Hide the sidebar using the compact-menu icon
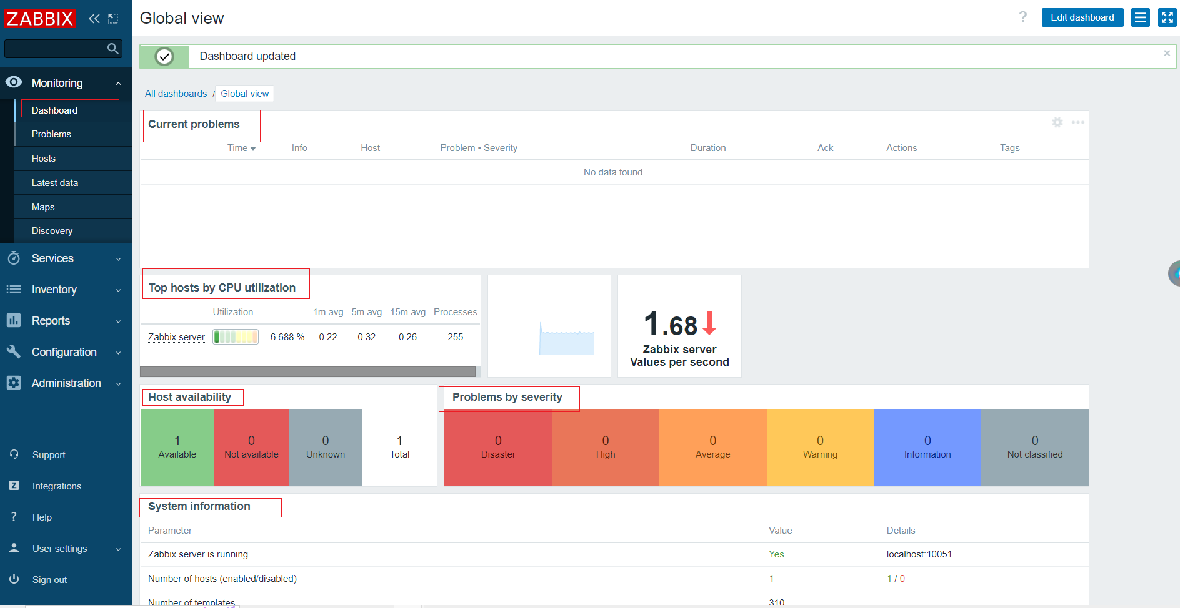Screen dimensions: 1180x608 tap(113, 19)
